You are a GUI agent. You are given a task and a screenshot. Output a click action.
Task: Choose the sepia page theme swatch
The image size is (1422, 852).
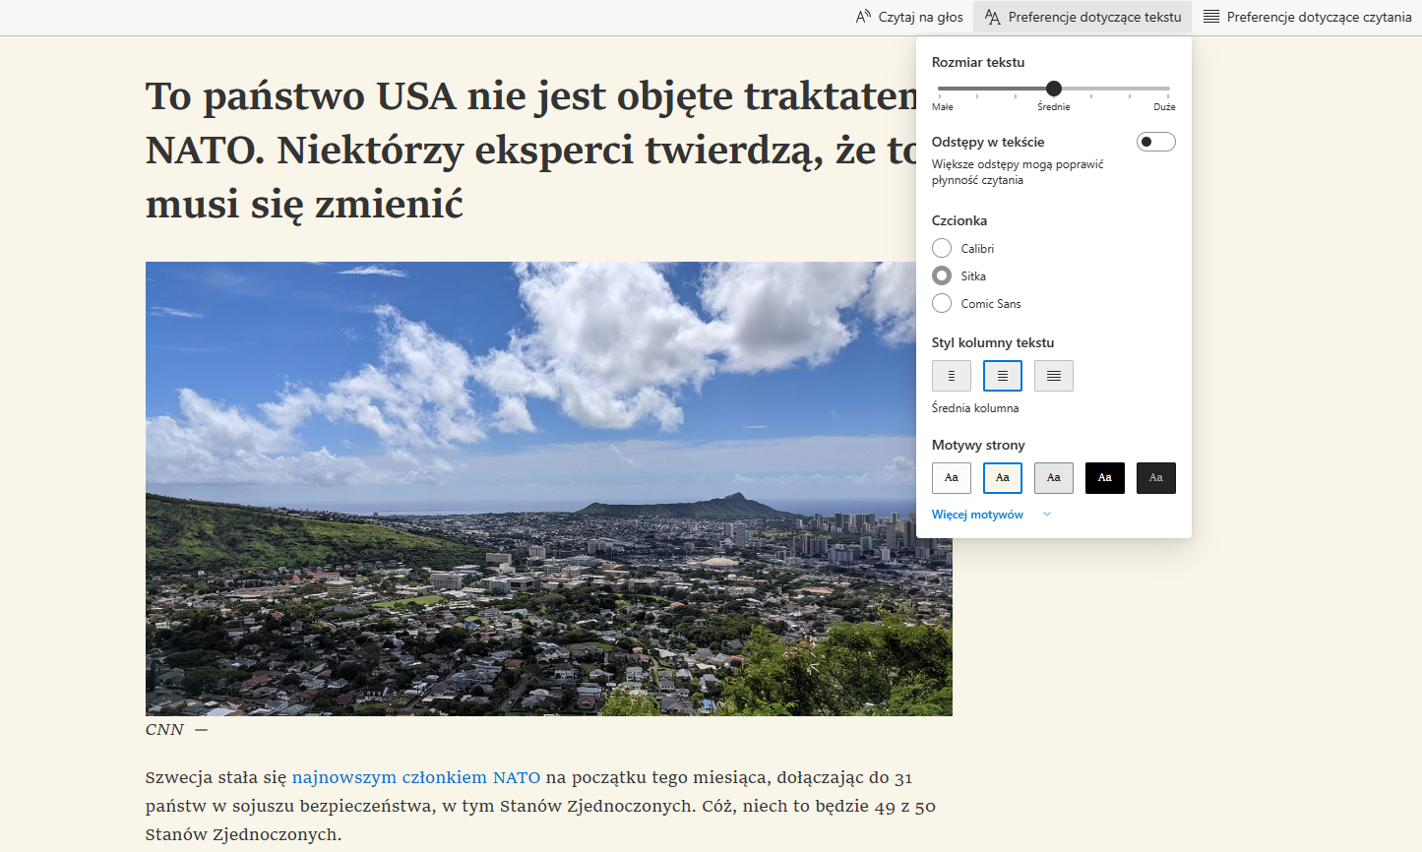(x=1003, y=478)
